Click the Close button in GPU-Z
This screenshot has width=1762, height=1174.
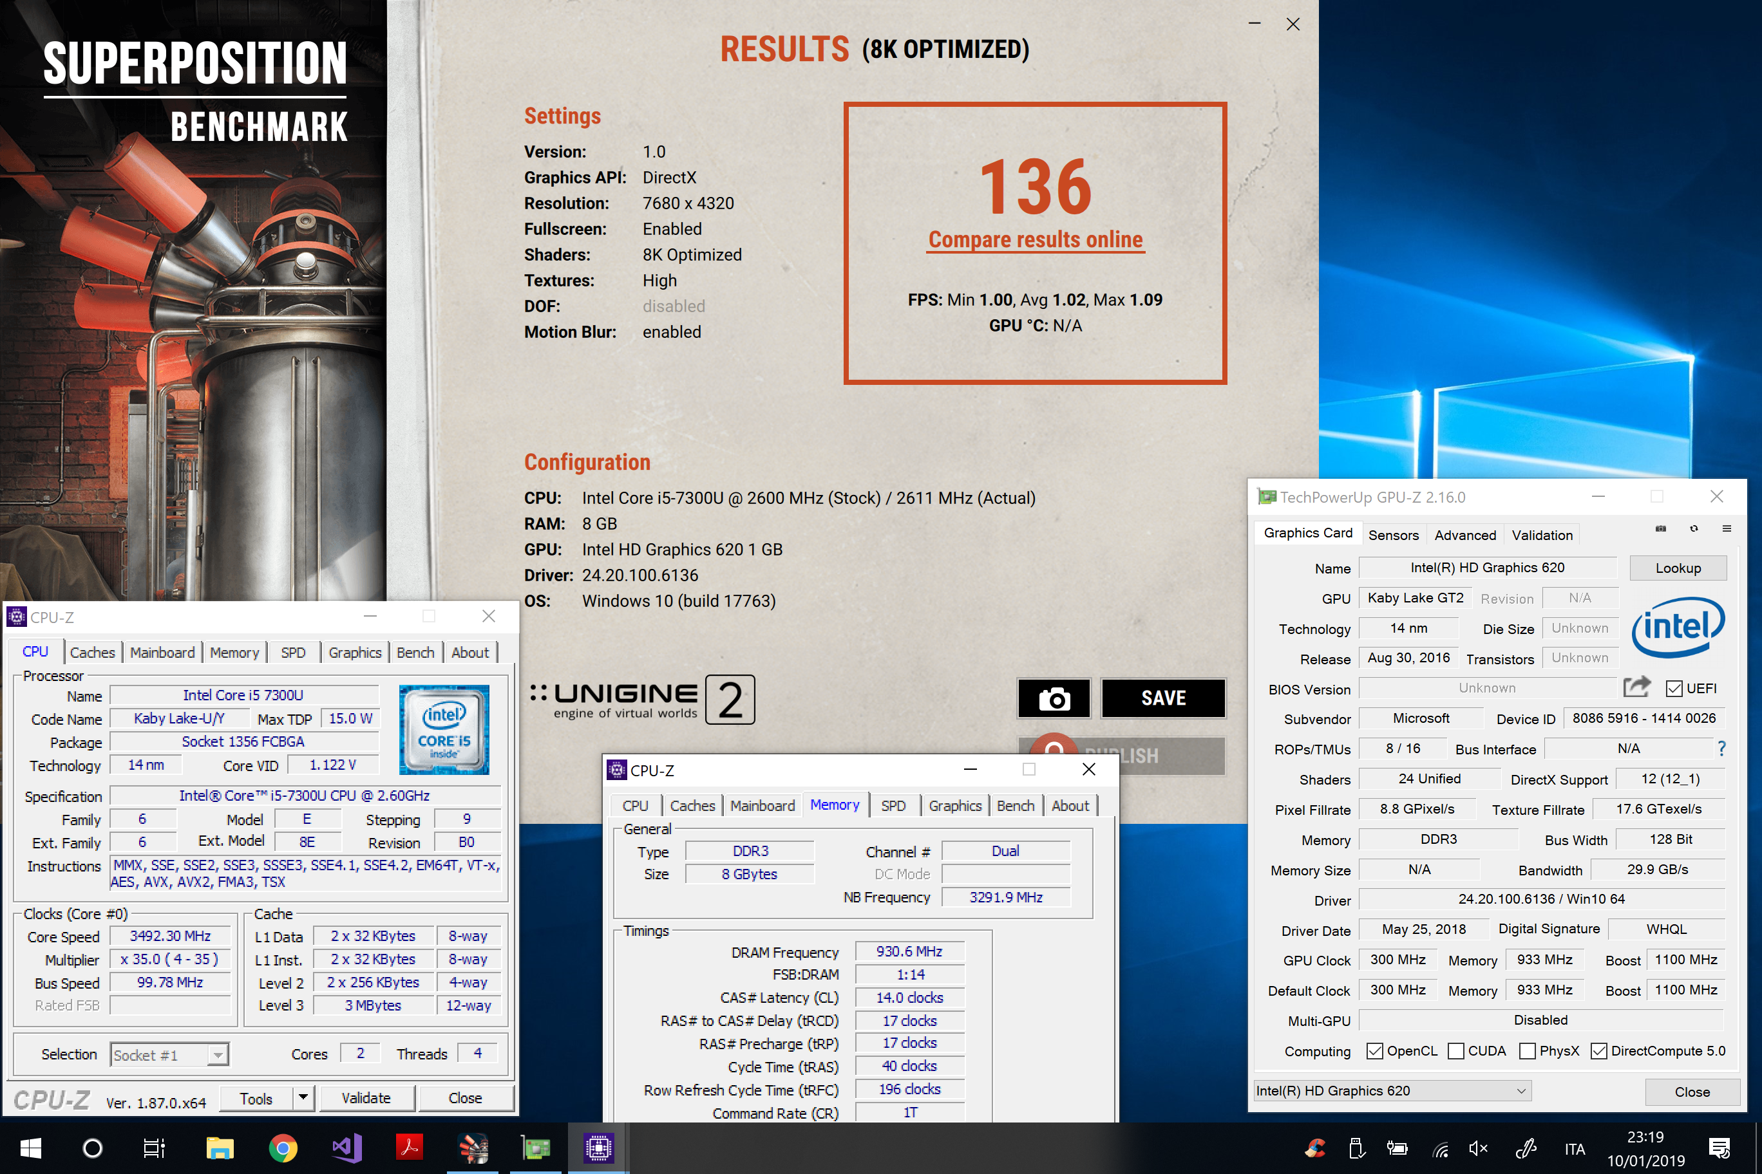1692,1092
